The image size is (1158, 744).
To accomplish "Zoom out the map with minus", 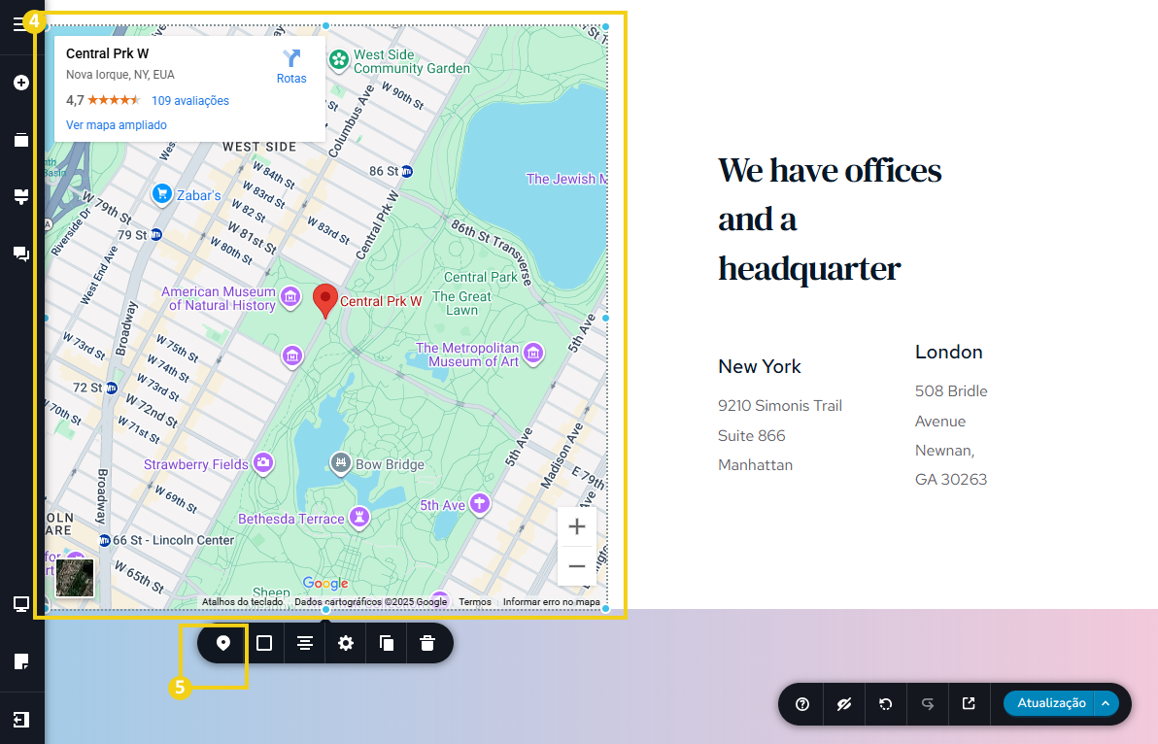I will tap(577, 566).
